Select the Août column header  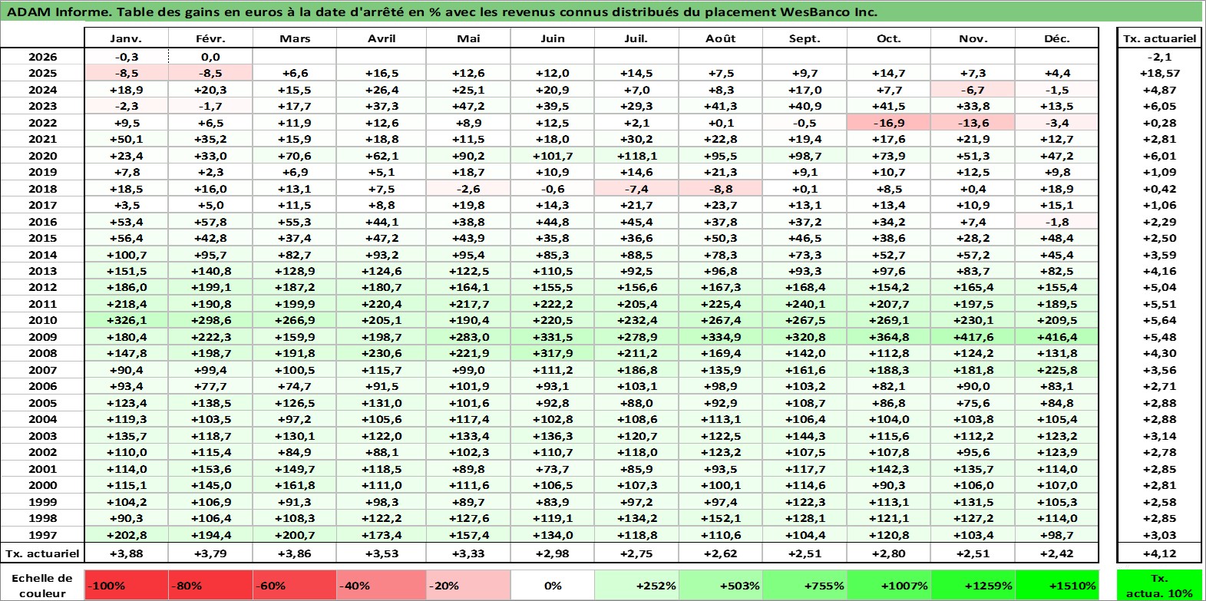click(x=720, y=38)
